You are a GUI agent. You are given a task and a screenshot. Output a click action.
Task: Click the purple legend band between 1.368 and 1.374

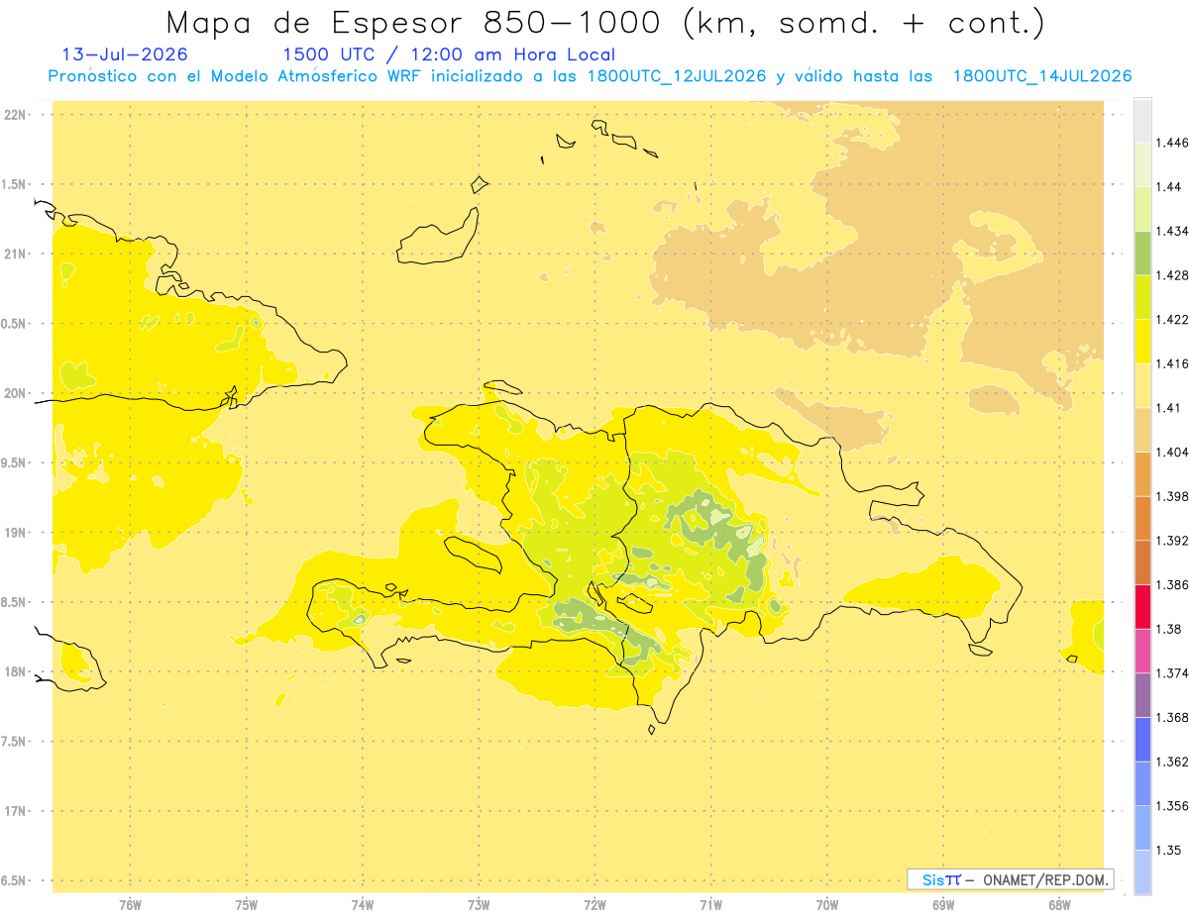click(x=1142, y=695)
